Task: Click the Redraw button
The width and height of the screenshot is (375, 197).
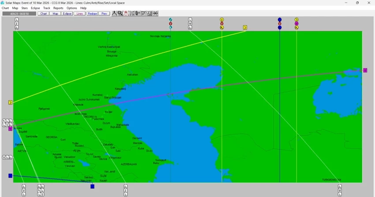Action: click(92, 14)
